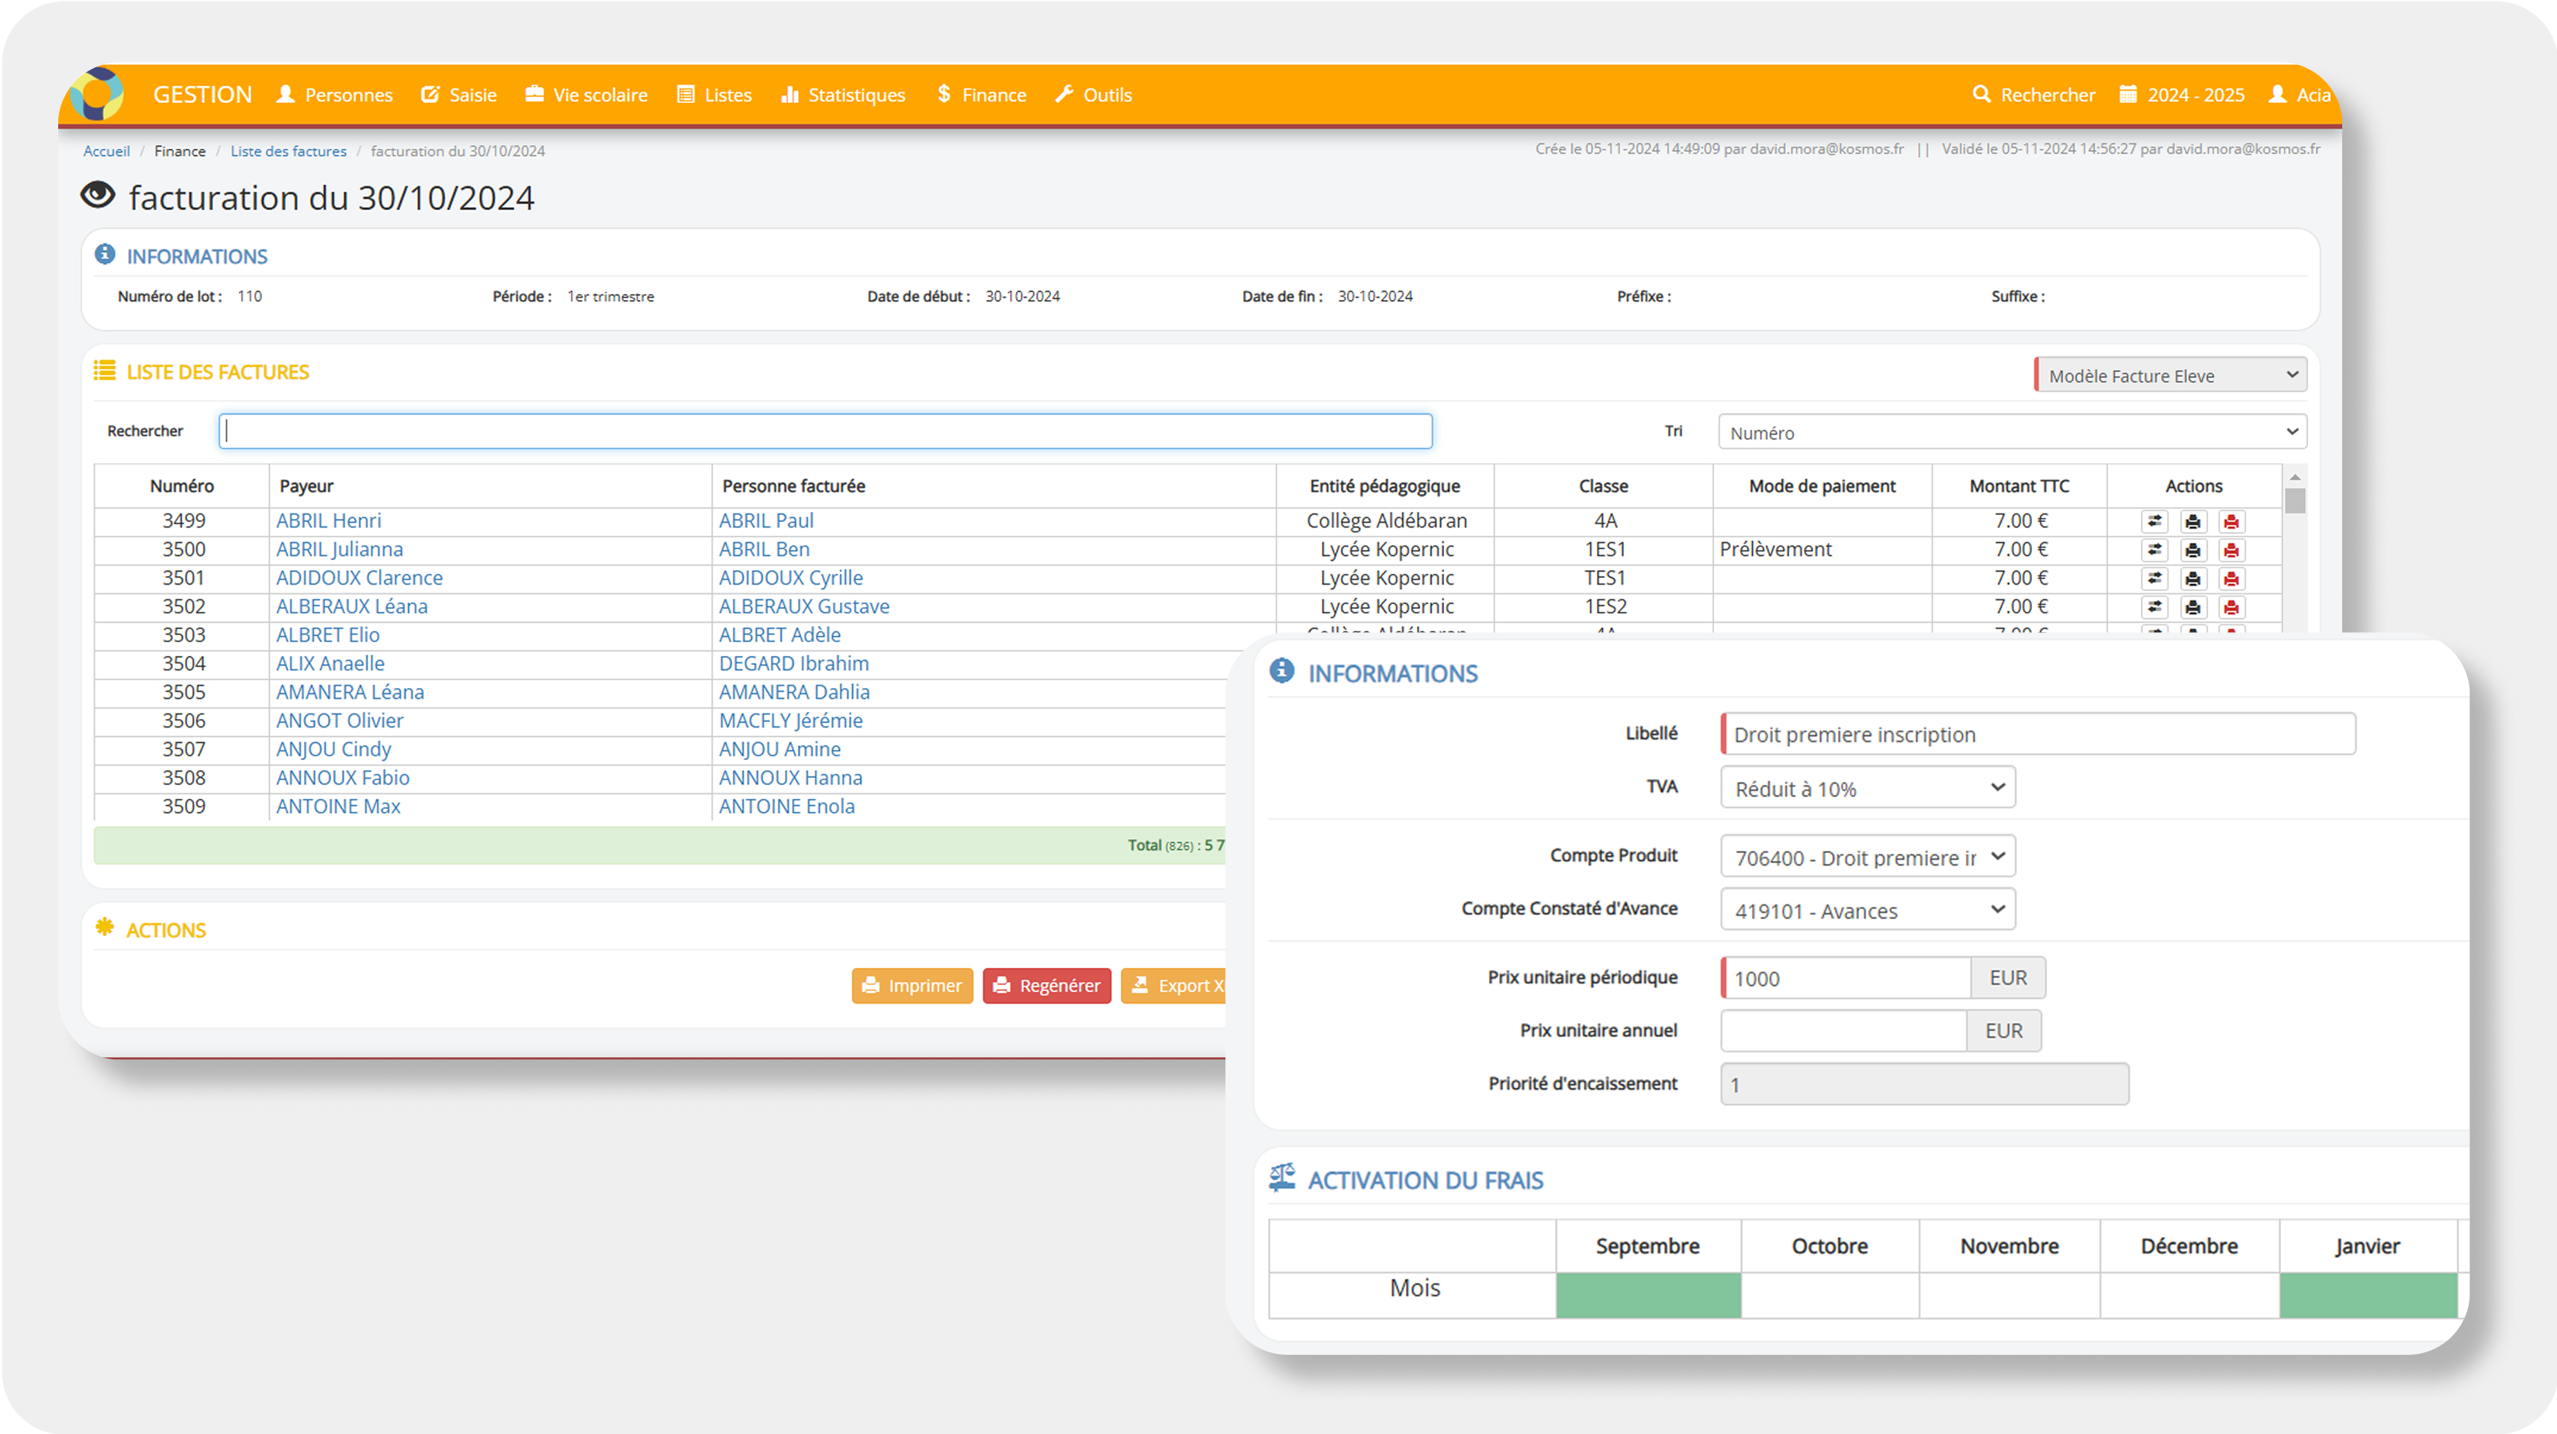Click the transfer arrows icon for invoice 3499
The width and height of the screenshot is (2557, 1434).
click(x=2154, y=521)
